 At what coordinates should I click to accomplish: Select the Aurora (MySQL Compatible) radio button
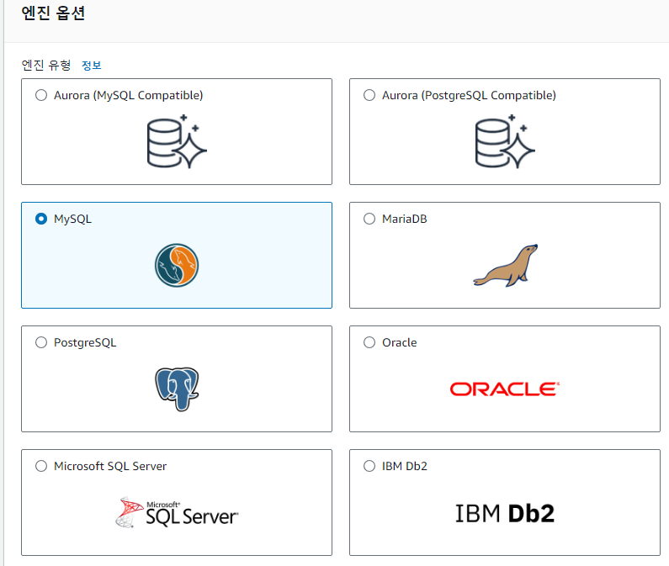coord(41,95)
